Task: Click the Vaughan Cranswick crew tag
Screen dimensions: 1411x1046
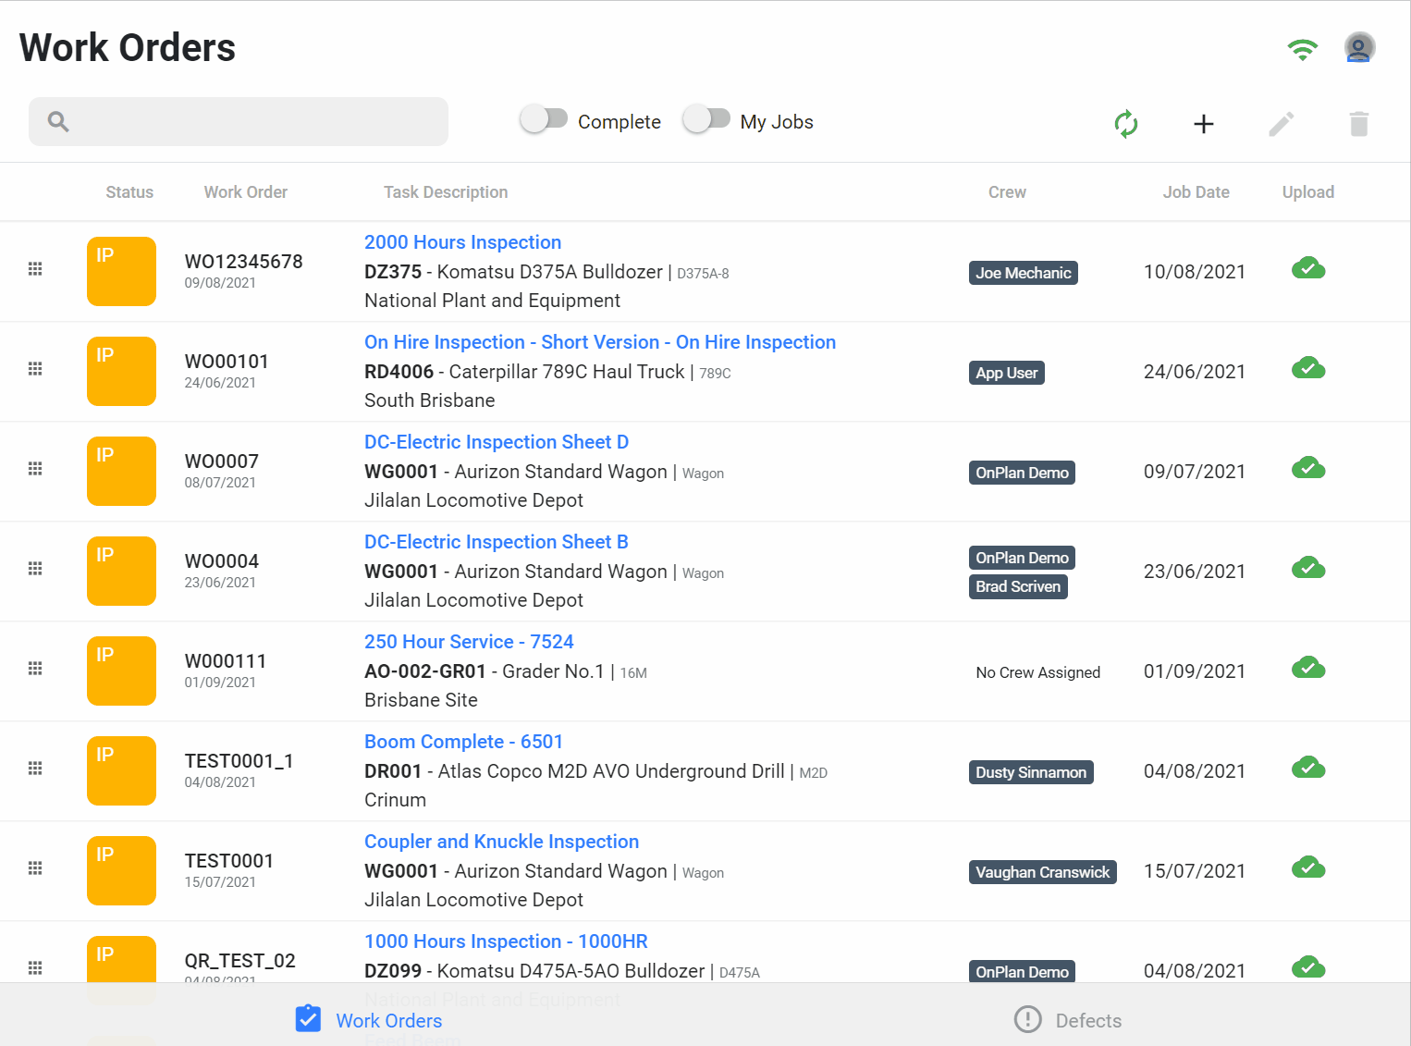Action: (1042, 872)
